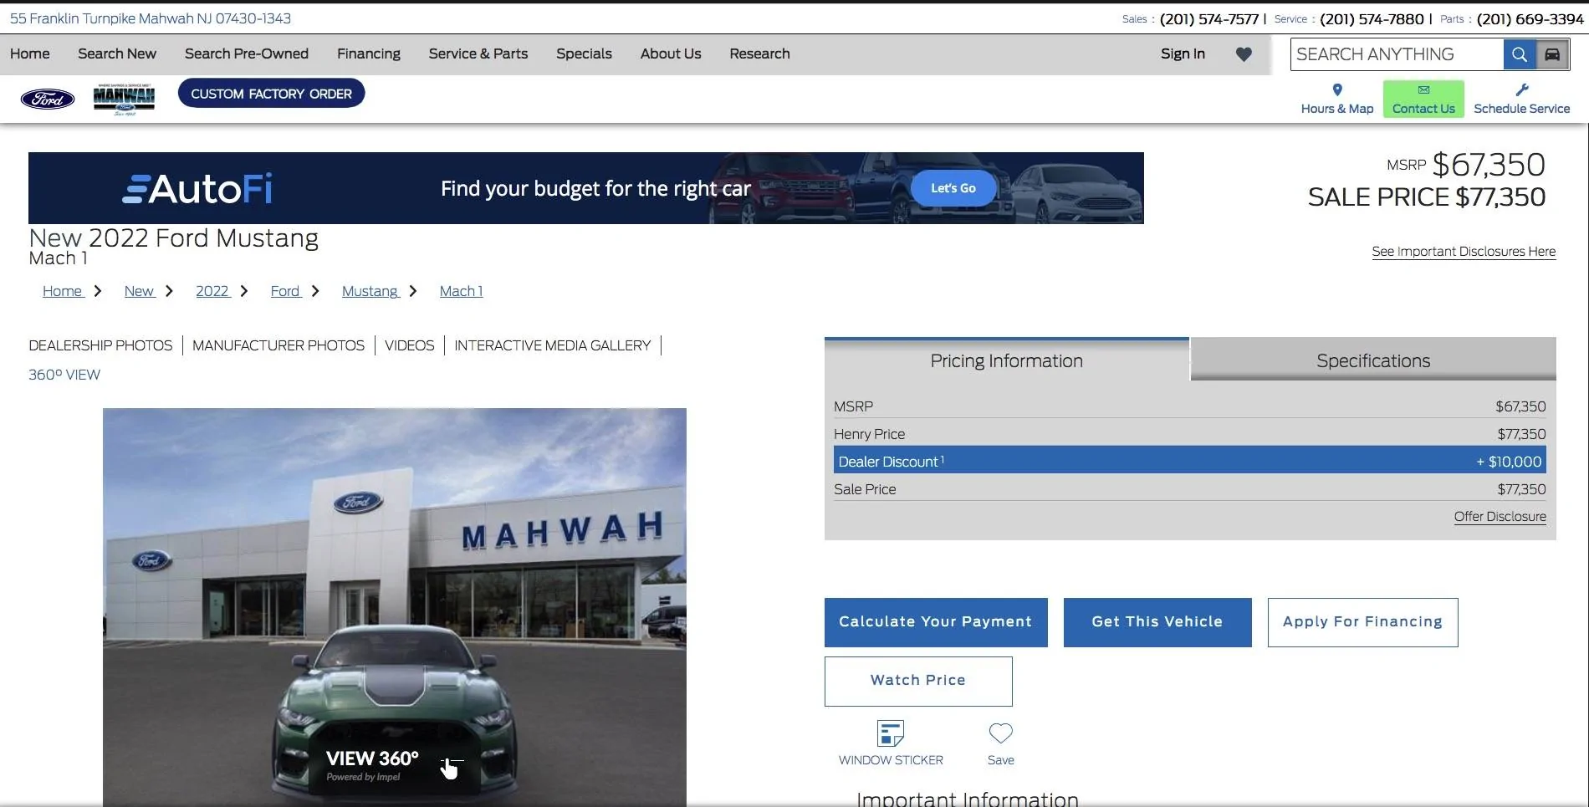Click the New breadcrumb link
The width and height of the screenshot is (1589, 807).
point(139,291)
